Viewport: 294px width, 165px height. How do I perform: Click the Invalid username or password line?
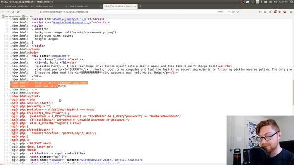[x=70, y=120]
